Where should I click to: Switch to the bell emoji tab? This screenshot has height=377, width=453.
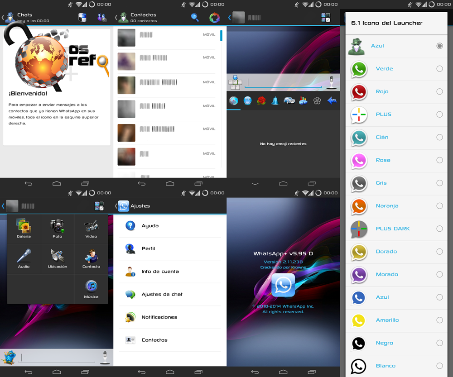[x=275, y=100]
